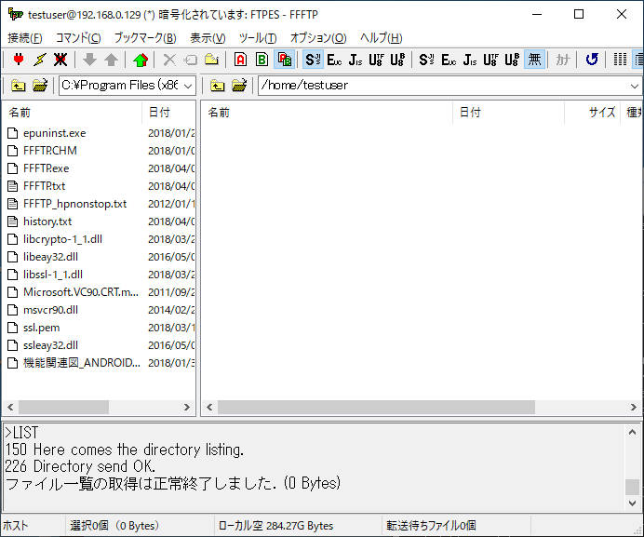Select EUC button beside the highlighted SJIS button

pyautogui.click(x=334, y=60)
